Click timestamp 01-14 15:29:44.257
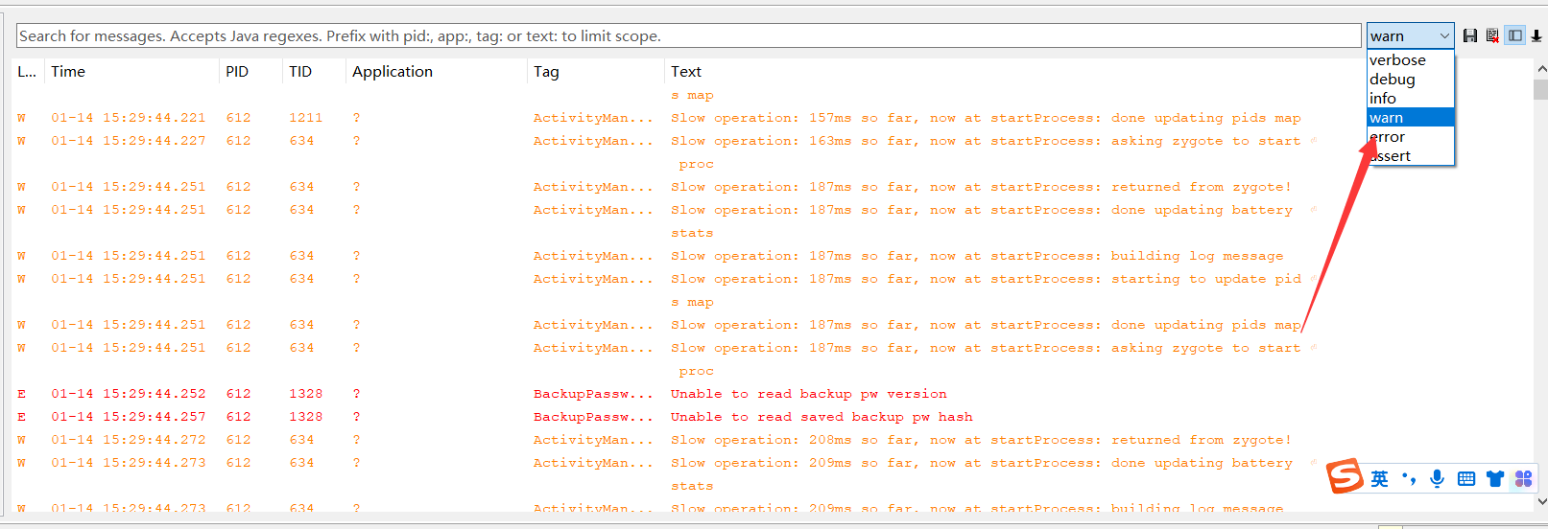Viewport: 1548px width, 529px height. (x=129, y=417)
